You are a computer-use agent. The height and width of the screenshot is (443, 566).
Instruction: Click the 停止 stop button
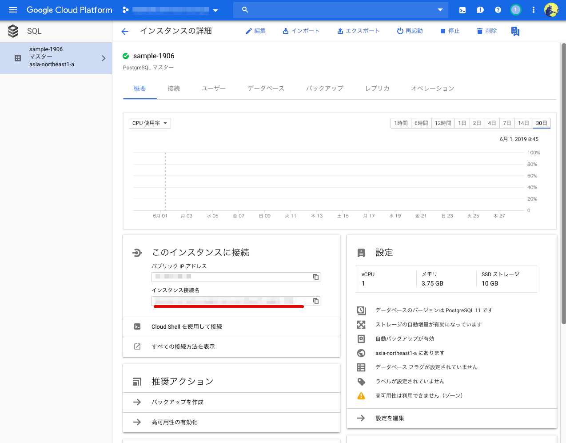click(450, 31)
